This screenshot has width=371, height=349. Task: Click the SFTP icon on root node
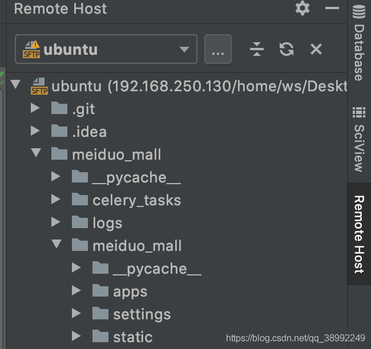point(39,86)
